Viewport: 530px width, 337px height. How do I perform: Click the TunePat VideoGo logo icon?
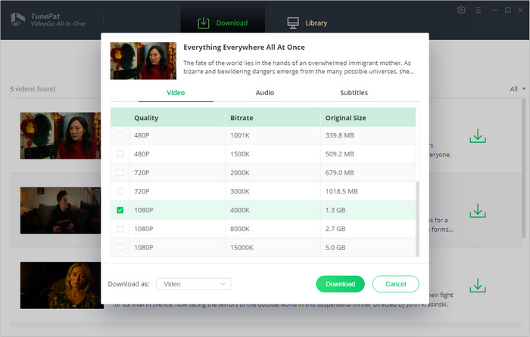(x=17, y=18)
